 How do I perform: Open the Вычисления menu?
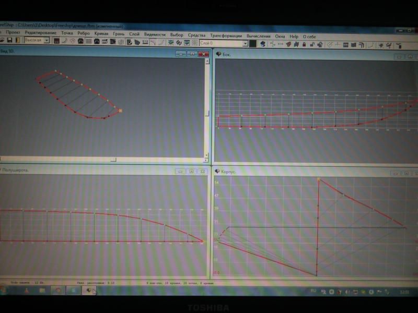click(258, 36)
